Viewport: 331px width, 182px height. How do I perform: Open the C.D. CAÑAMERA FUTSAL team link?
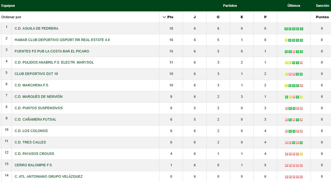coord(36,120)
